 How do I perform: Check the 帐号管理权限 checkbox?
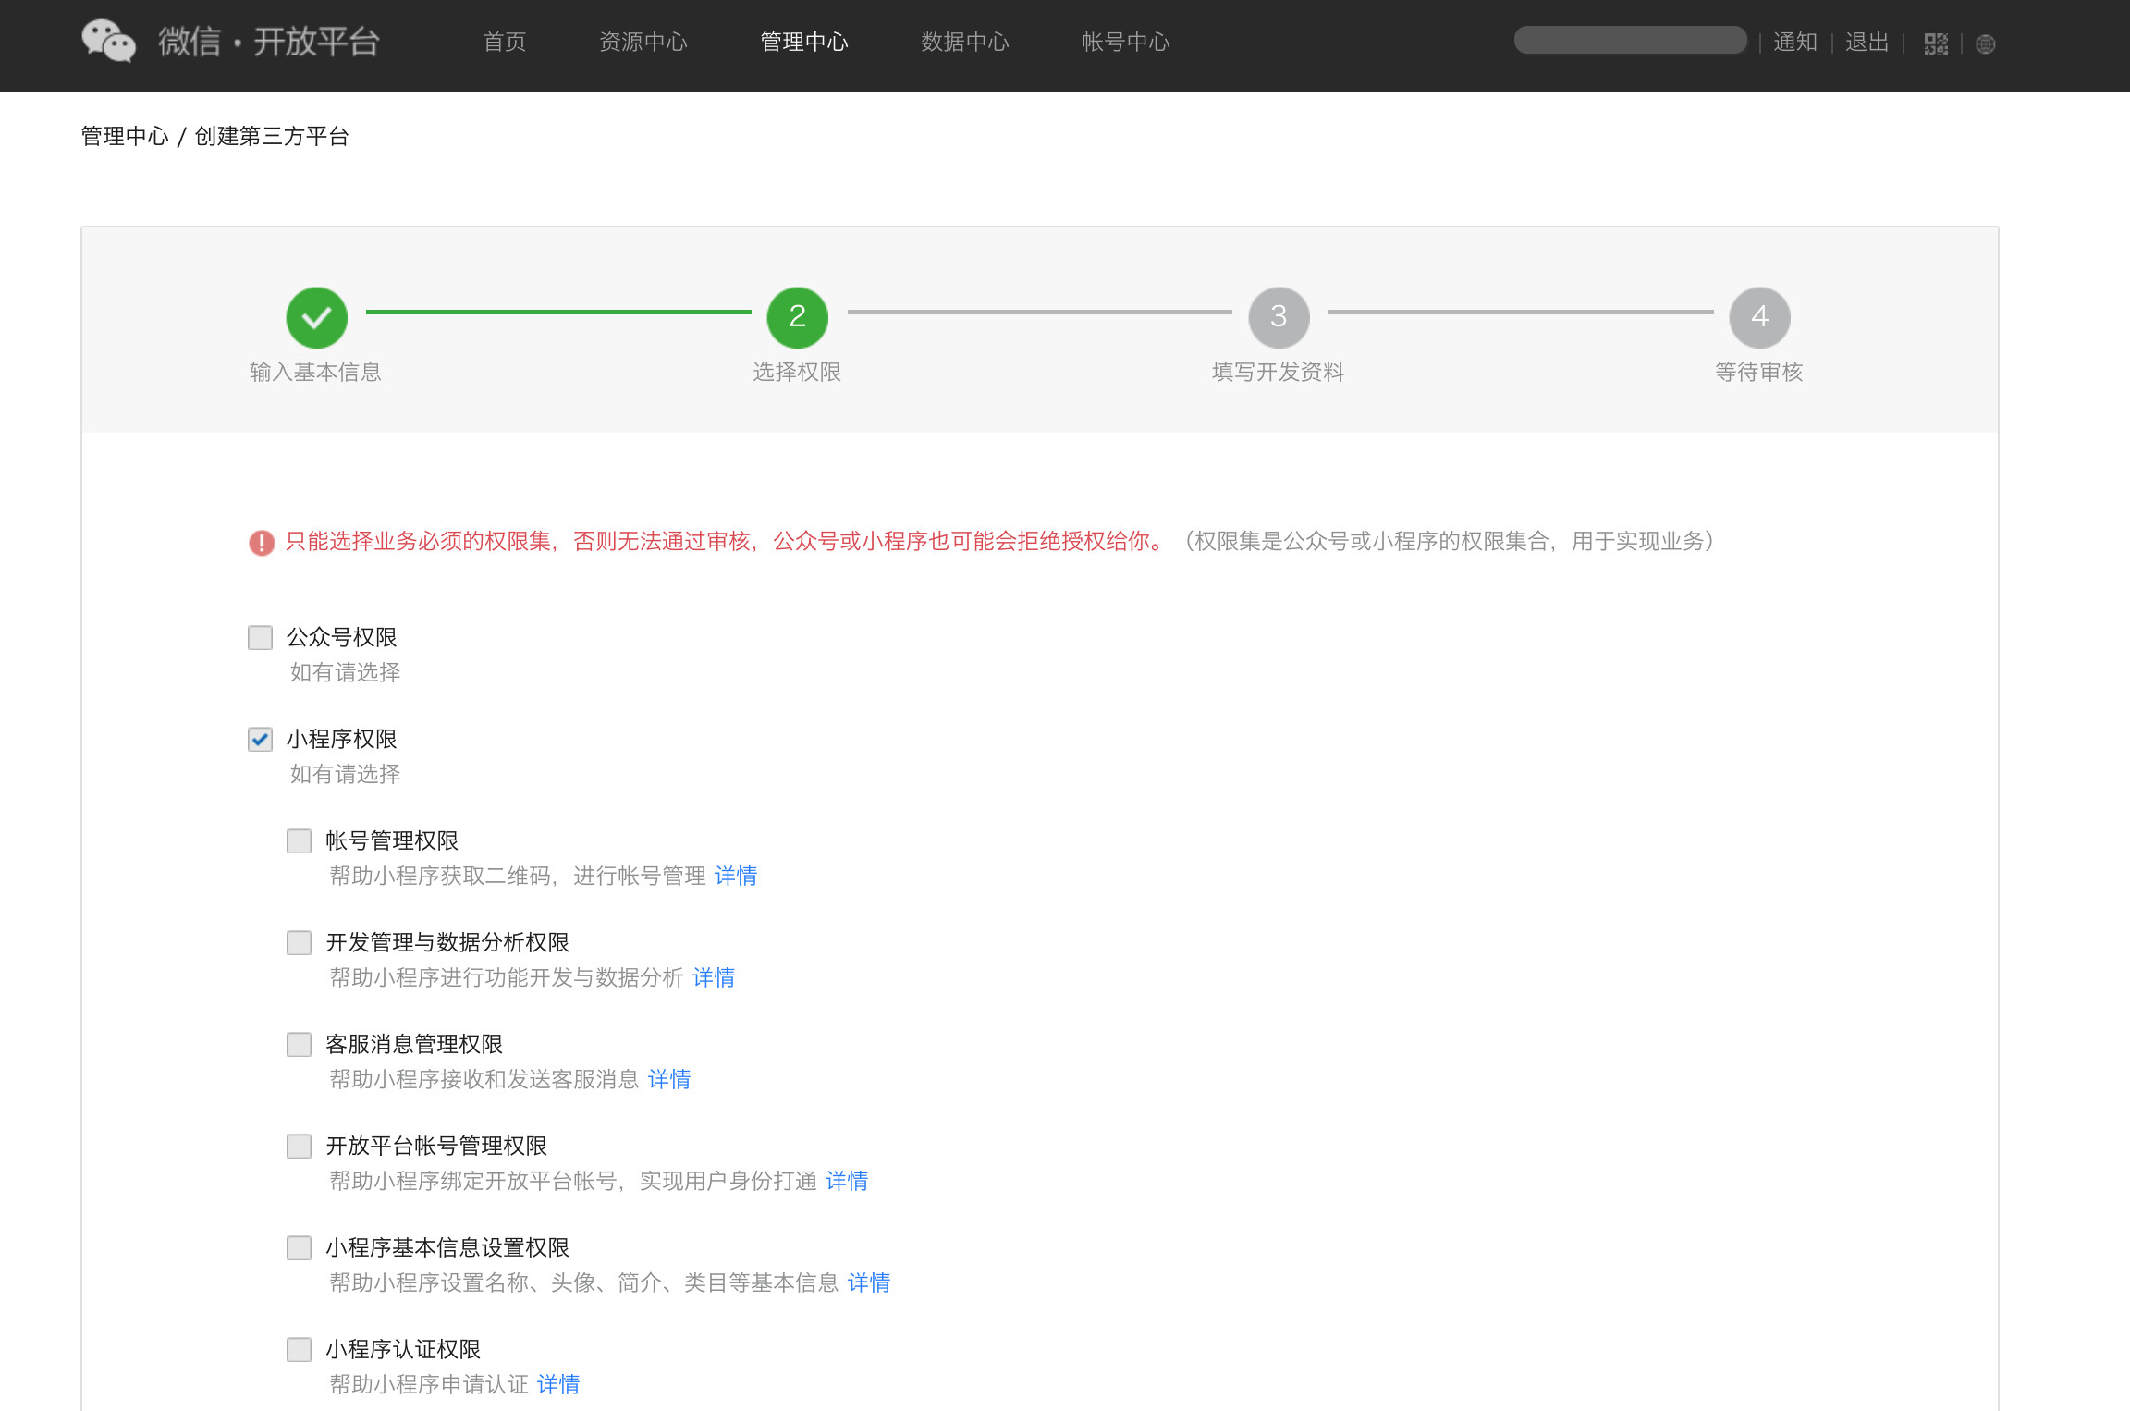coord(299,840)
